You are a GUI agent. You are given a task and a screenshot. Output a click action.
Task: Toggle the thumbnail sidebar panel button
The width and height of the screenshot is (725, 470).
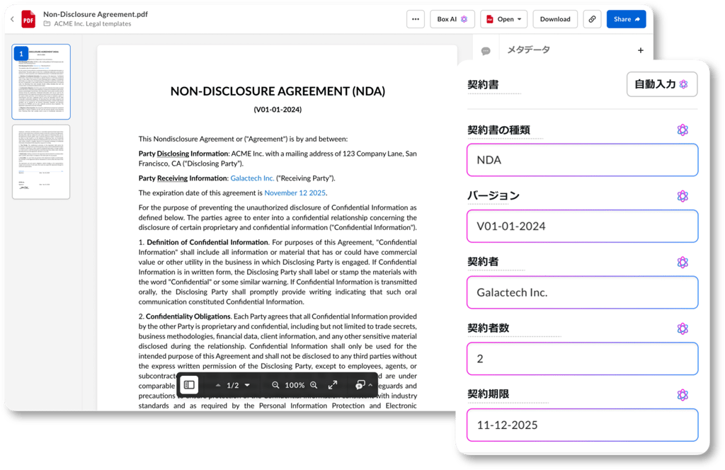pos(189,385)
